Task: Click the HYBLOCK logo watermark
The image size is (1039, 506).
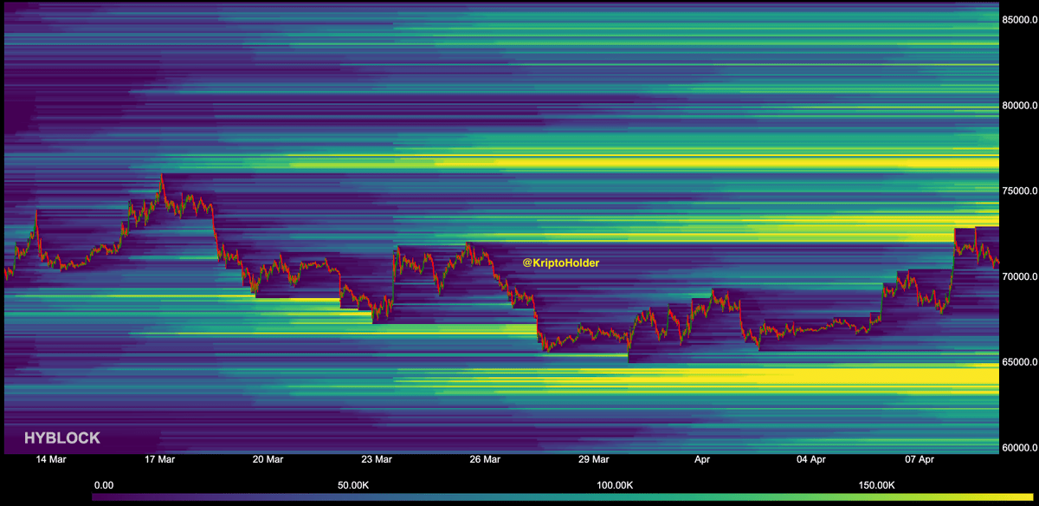Action: (x=61, y=438)
